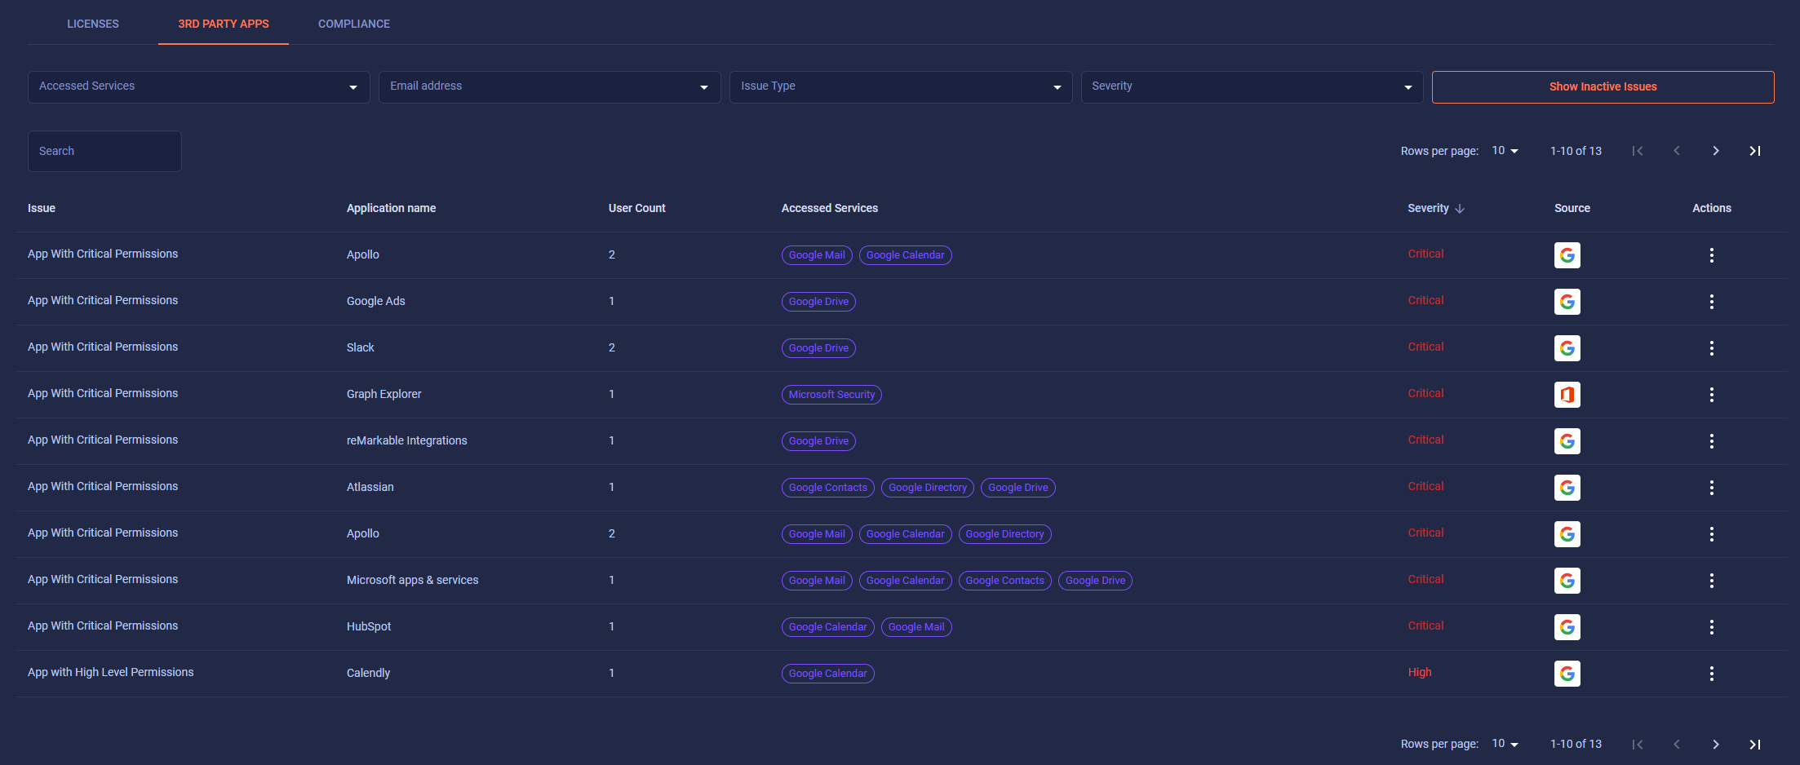
Task: Click Google source icon in Calendly row
Action: [1567, 674]
